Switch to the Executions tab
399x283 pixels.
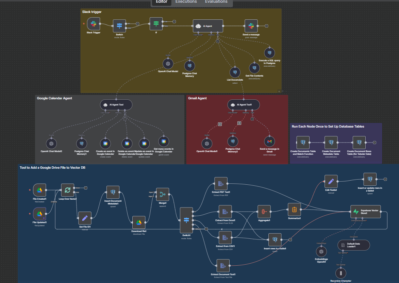186,2
